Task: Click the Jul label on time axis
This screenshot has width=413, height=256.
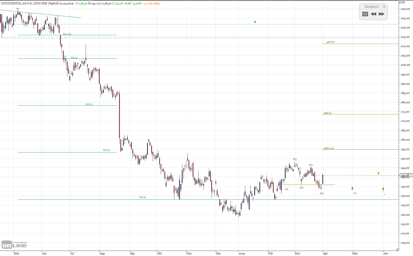Action: pos(72,253)
